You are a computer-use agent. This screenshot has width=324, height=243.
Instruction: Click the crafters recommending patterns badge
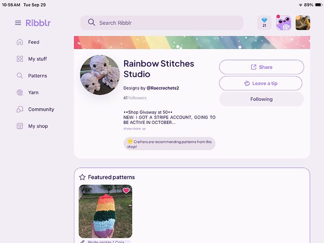click(169, 143)
